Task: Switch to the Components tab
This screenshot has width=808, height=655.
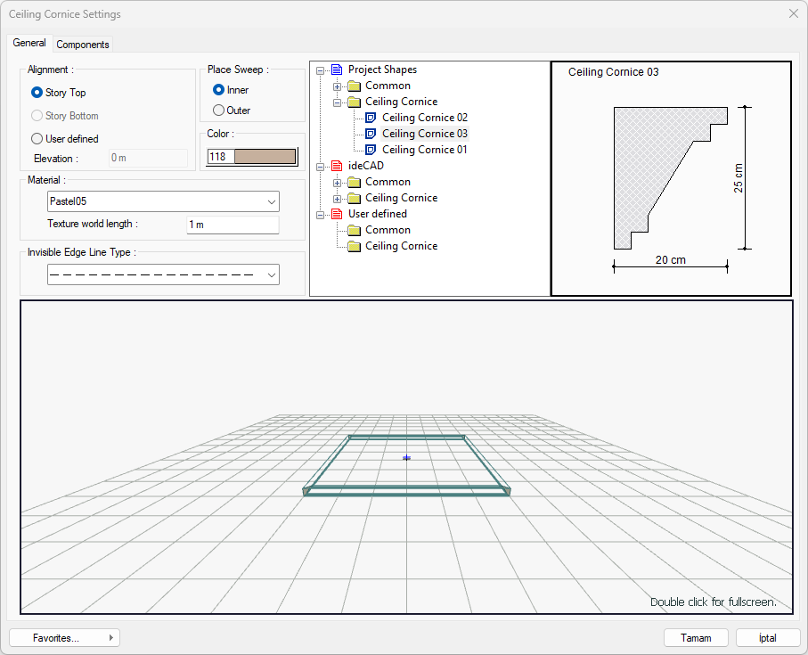Action: tap(83, 45)
